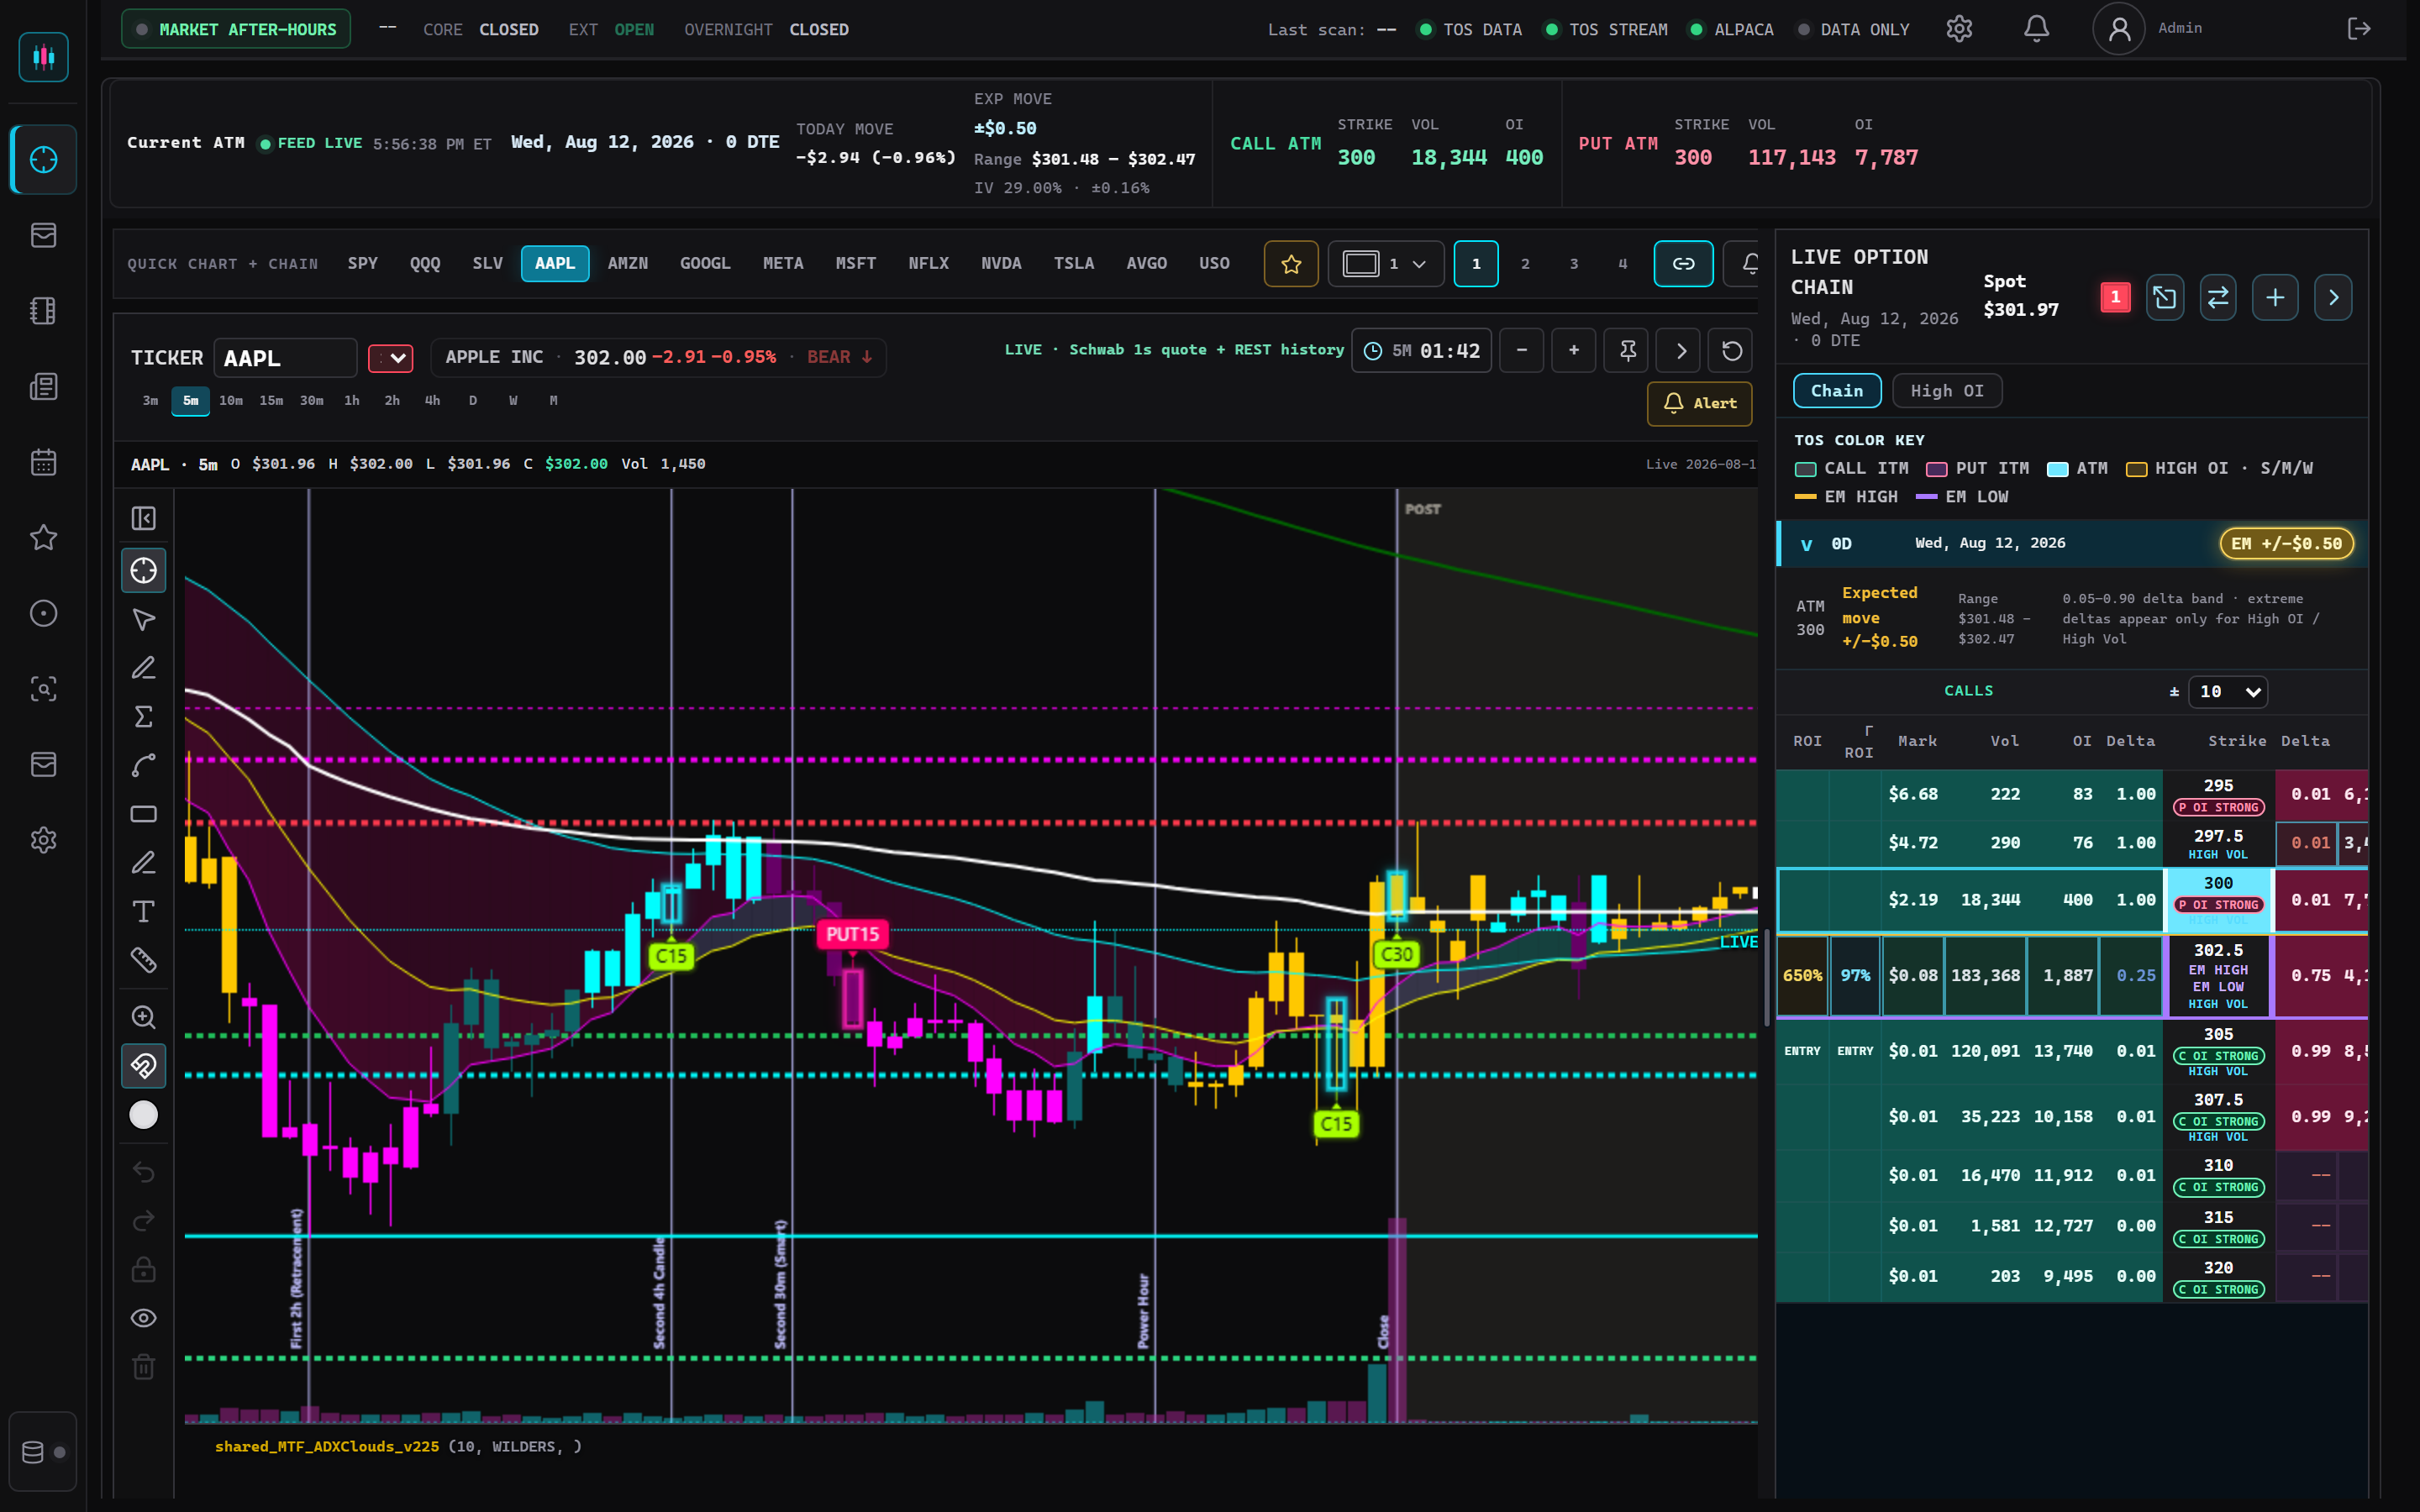Click the MARKET AFTER-HOURS status badge
Screen dimensions: 2420x1512
(x=236, y=29)
